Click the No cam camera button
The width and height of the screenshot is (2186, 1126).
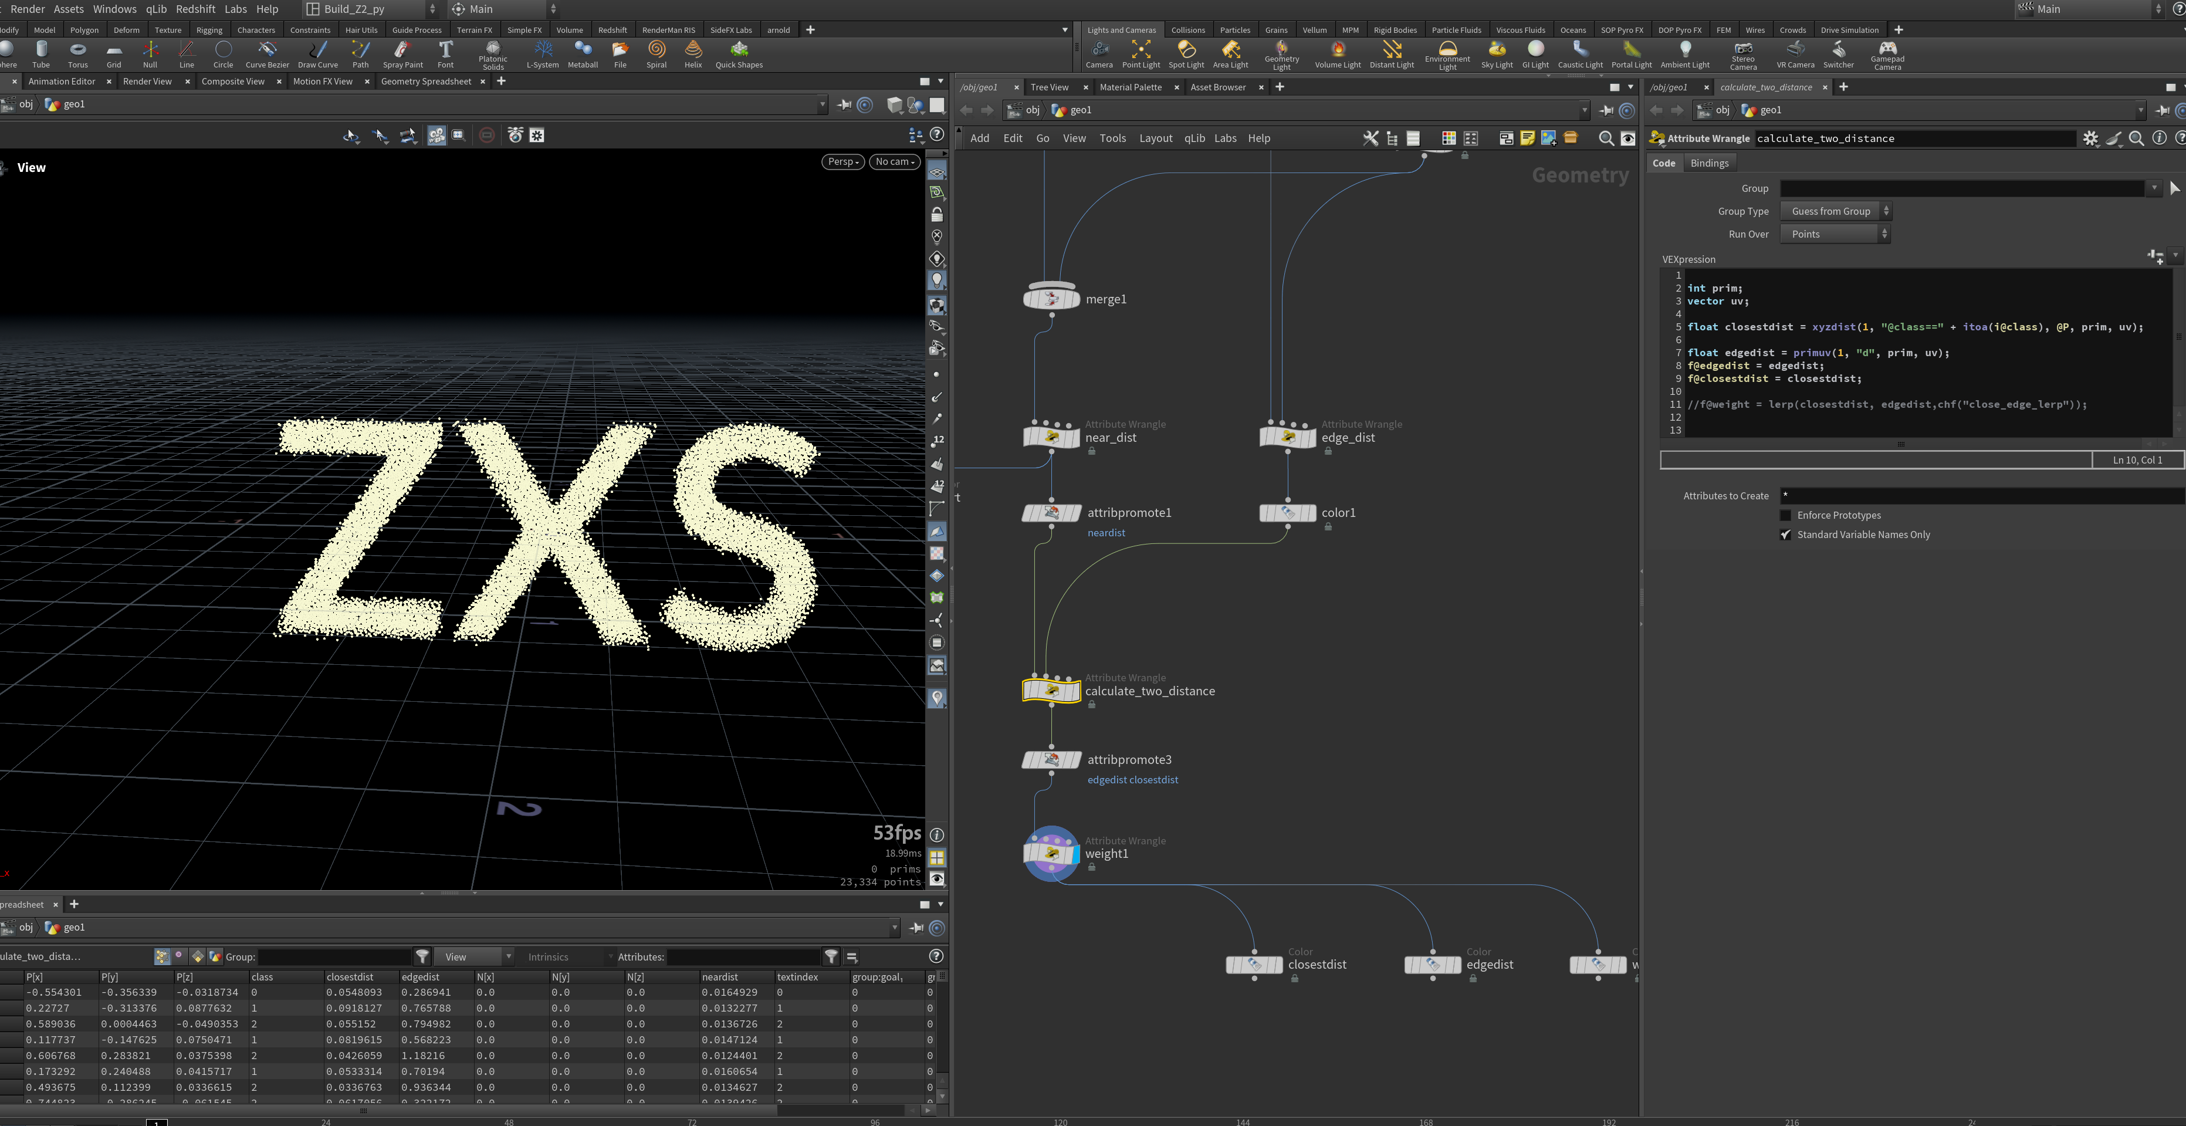(x=895, y=161)
